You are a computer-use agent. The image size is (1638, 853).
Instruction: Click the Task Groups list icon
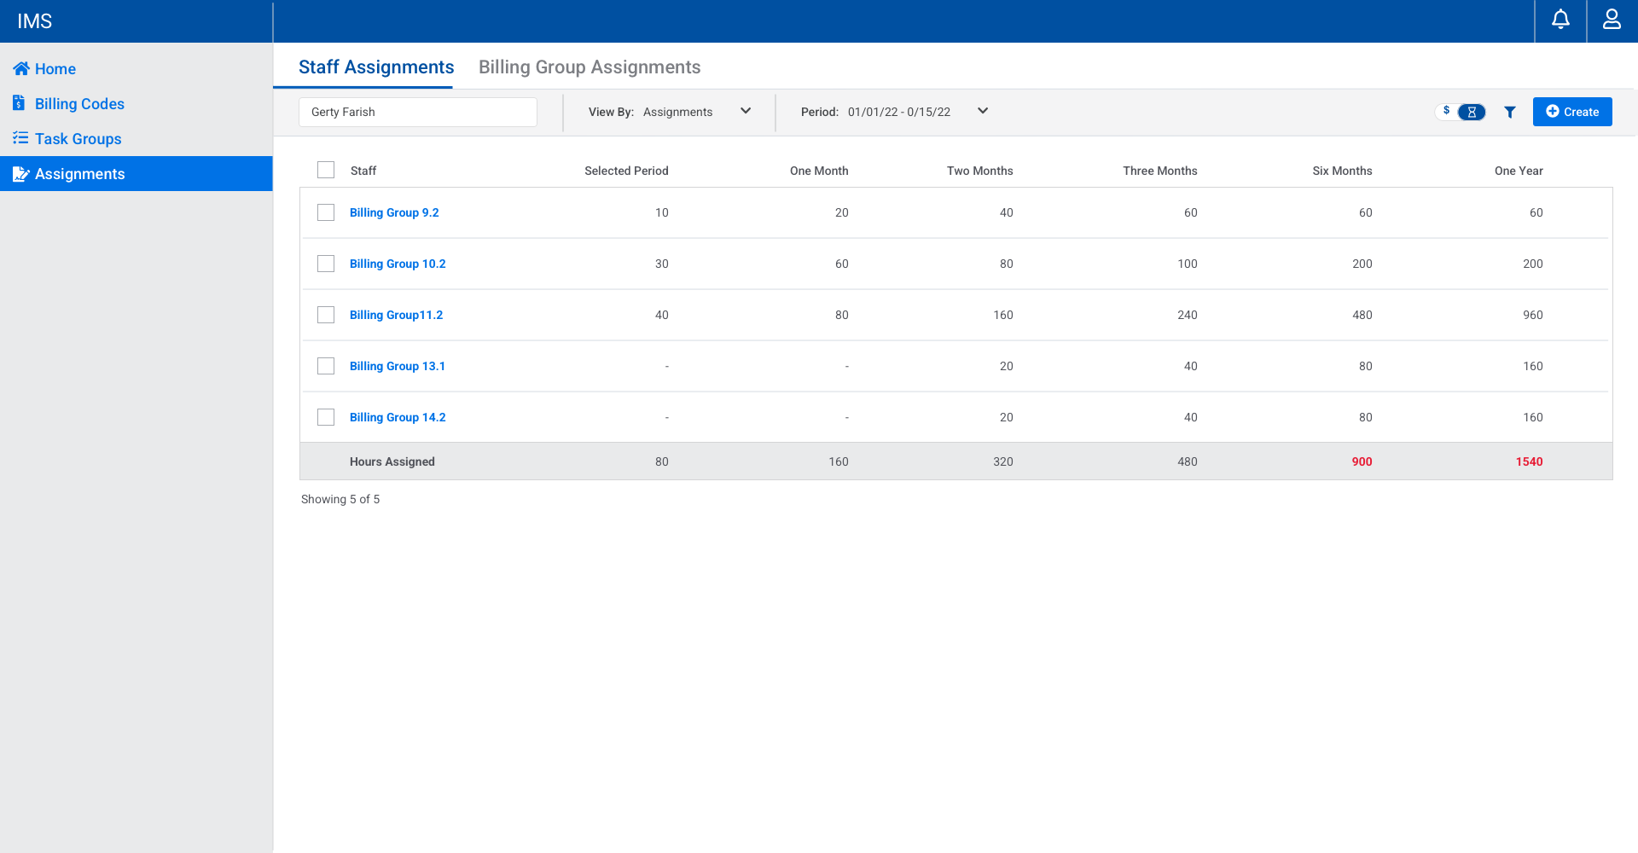pyautogui.click(x=20, y=138)
